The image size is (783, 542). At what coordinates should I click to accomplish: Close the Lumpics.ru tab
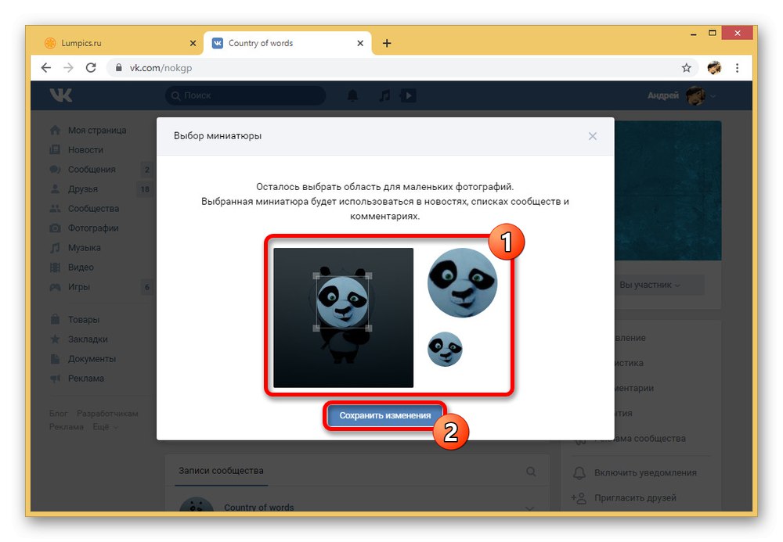point(193,43)
